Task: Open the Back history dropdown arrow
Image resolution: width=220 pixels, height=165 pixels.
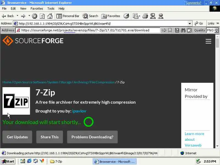Action: click(17, 16)
